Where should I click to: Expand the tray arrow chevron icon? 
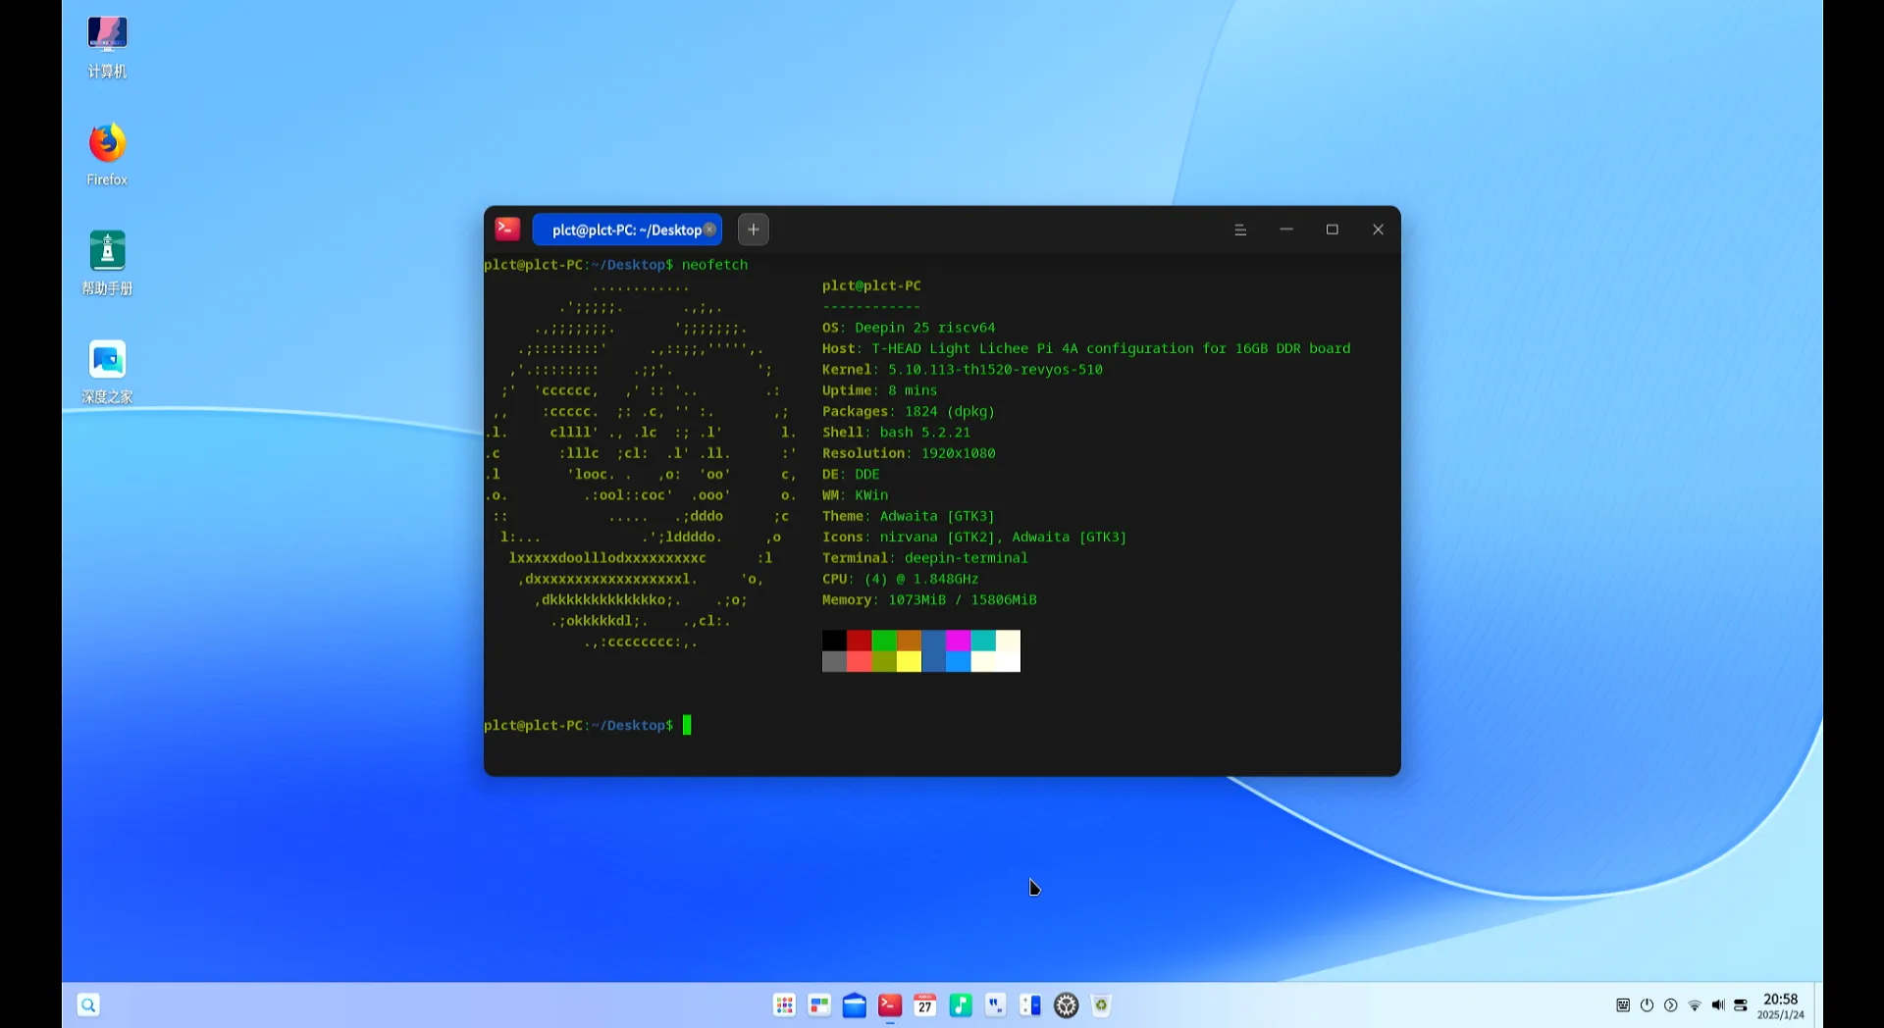1671,1005
